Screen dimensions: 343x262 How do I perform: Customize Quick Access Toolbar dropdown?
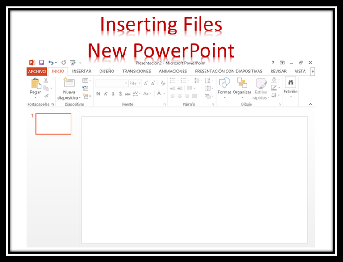pos(80,63)
